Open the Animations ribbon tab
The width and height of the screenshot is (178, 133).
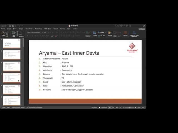point(38,29)
